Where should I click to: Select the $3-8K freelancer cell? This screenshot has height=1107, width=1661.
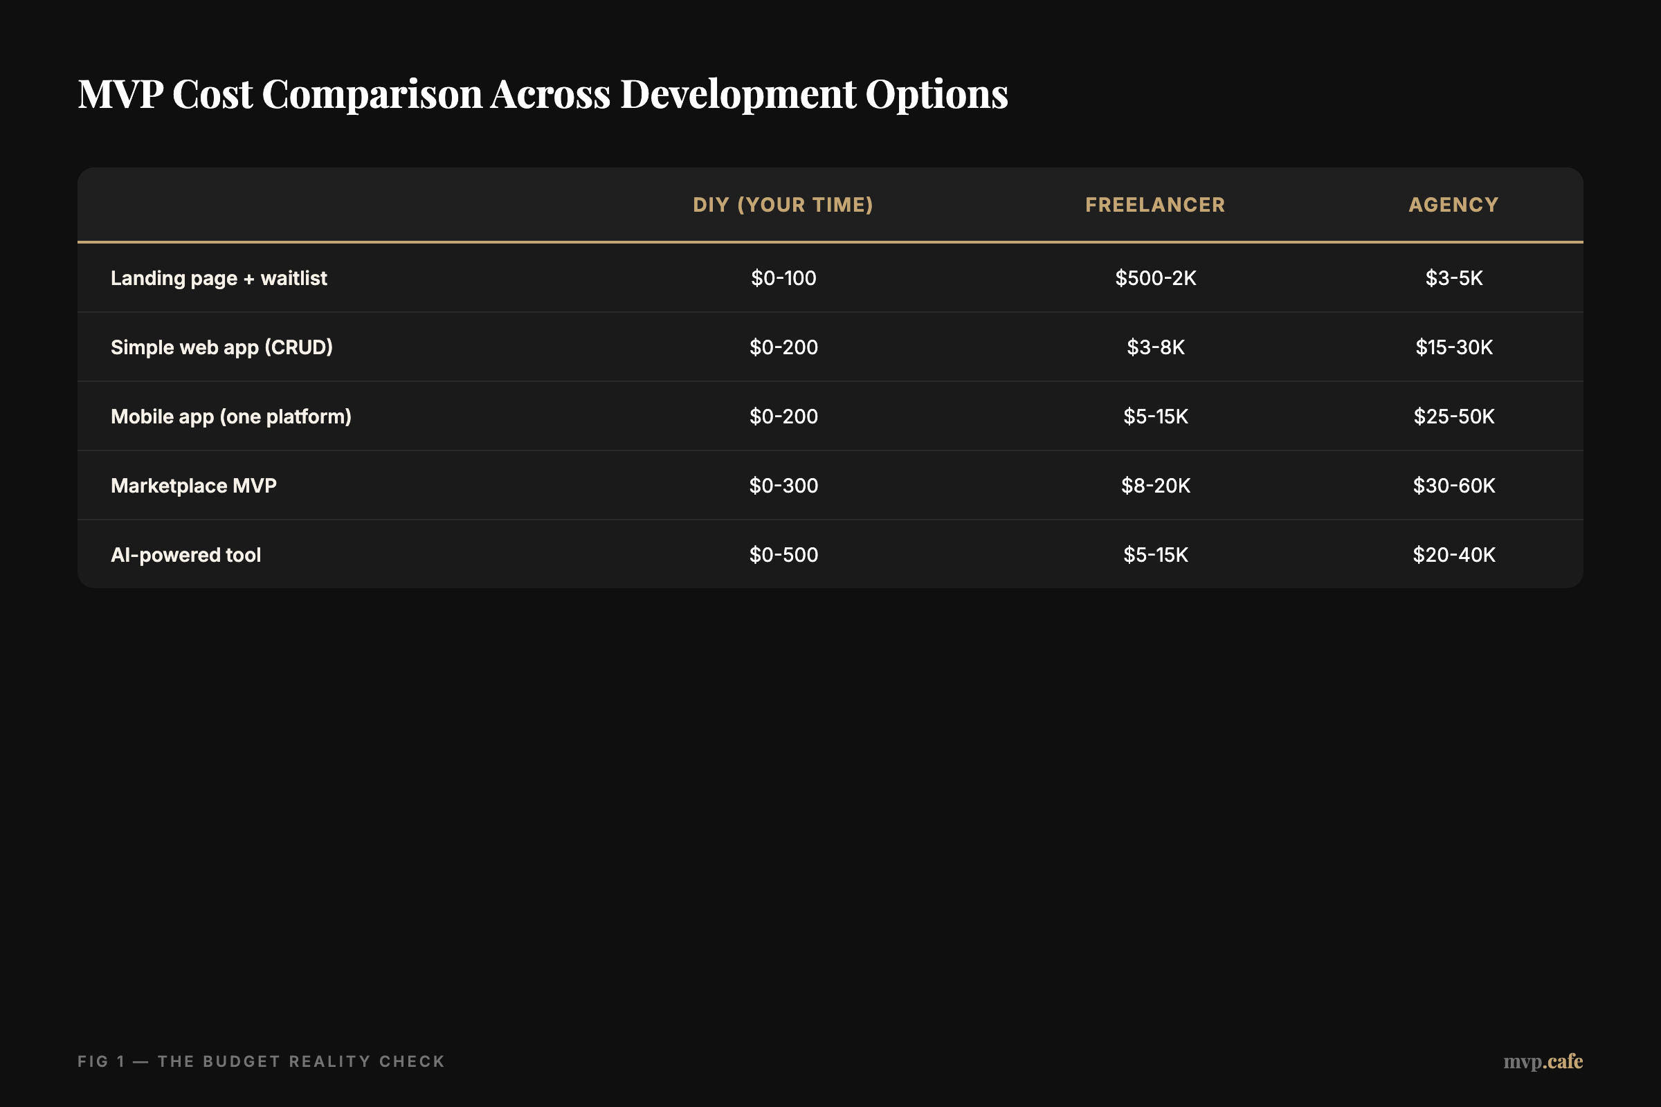click(1154, 347)
